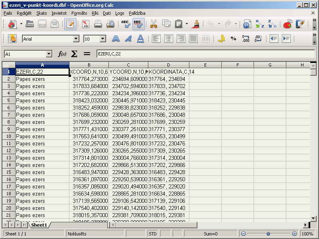Toggle Show Draw Functions
The image size is (319, 239).
click(x=300, y=24)
